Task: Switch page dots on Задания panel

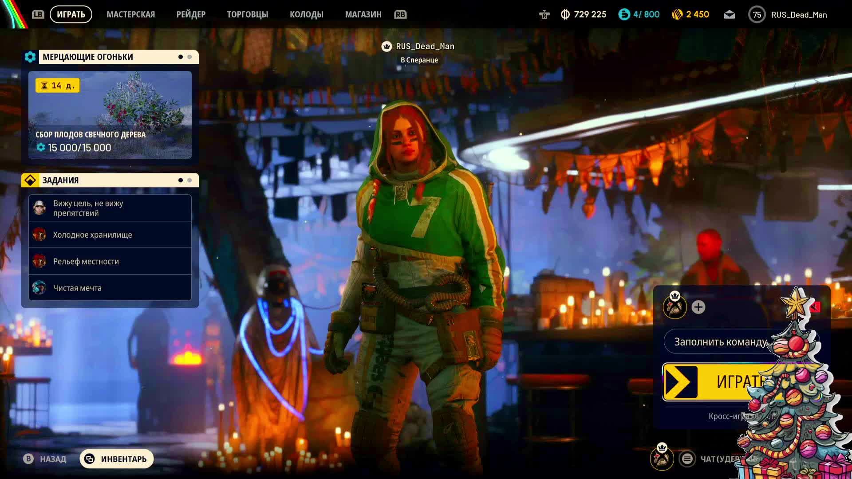Action: [189, 180]
